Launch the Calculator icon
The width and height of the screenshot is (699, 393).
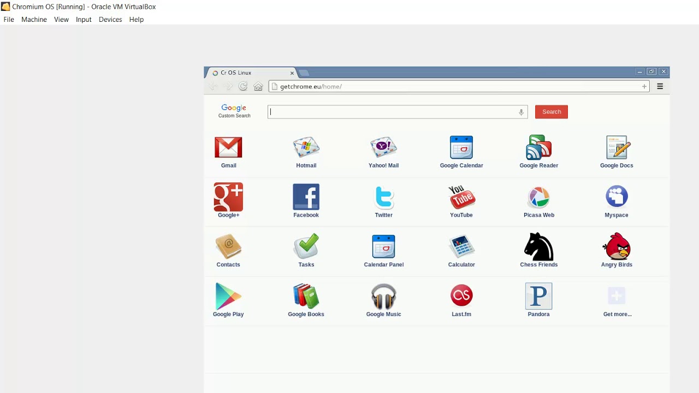(461, 247)
